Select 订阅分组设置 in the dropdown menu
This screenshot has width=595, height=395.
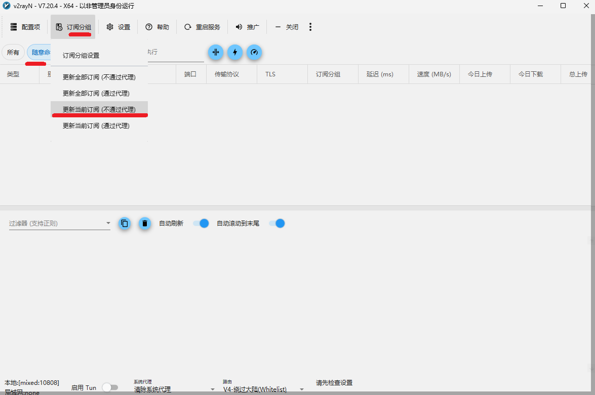(99, 55)
